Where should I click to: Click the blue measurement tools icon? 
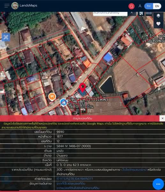[x=6, y=37]
